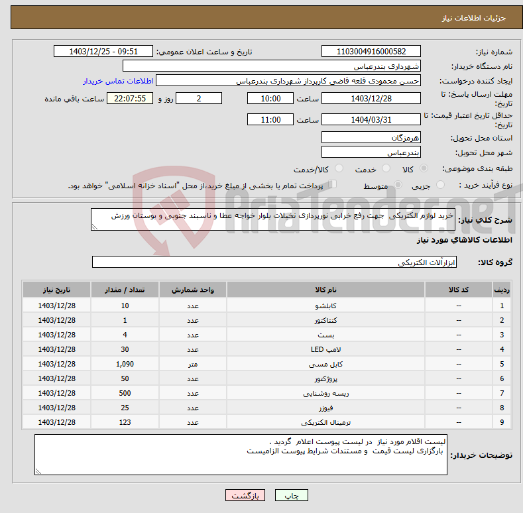
Task: Click the validity time field 11:00
Action: pyautogui.click(x=270, y=119)
